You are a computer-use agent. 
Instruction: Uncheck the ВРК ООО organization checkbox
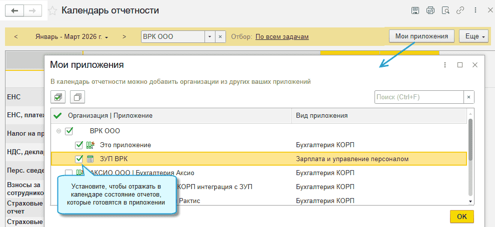pos(69,131)
